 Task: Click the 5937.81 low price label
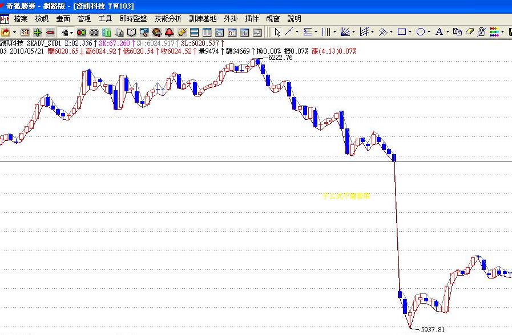click(x=432, y=330)
